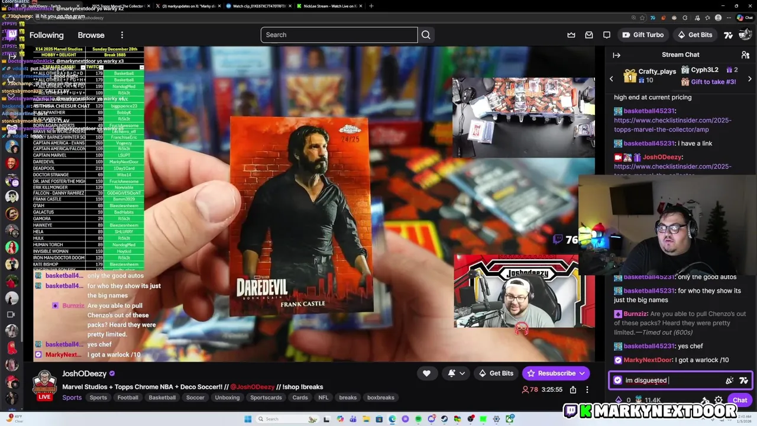Select the Football tag
This screenshot has height=426, width=757.
[x=128, y=398]
